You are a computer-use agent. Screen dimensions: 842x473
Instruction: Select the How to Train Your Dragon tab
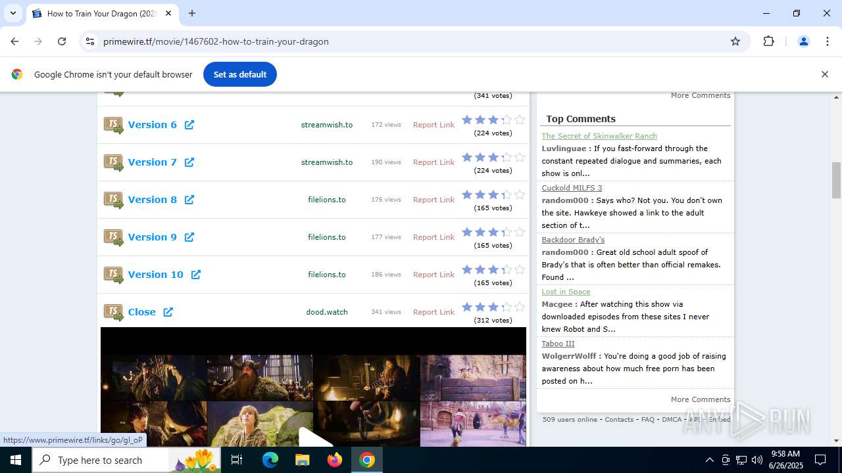[x=102, y=13]
